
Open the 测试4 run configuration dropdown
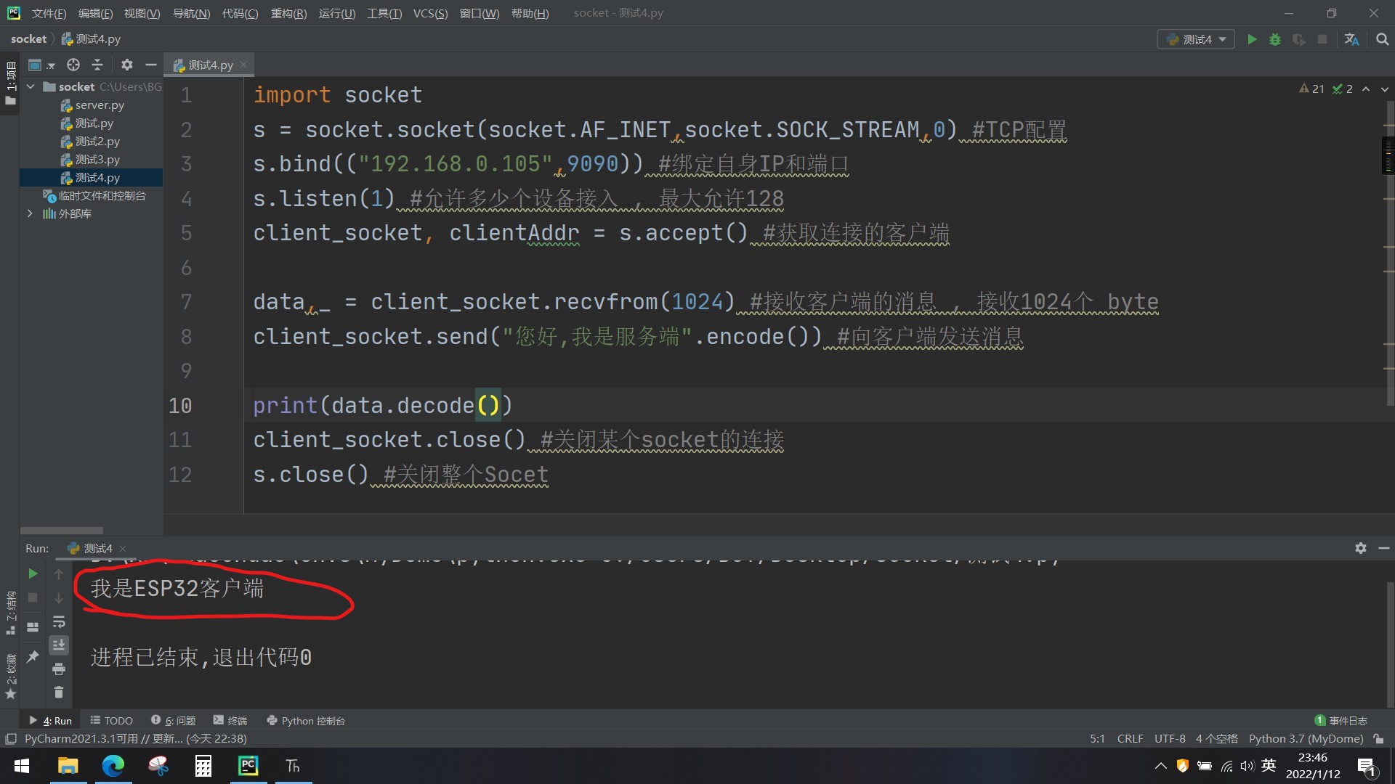1197,39
